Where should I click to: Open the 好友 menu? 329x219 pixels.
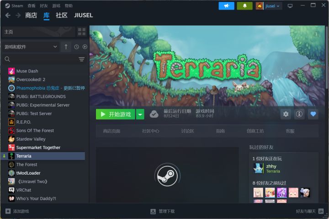click(44, 5)
